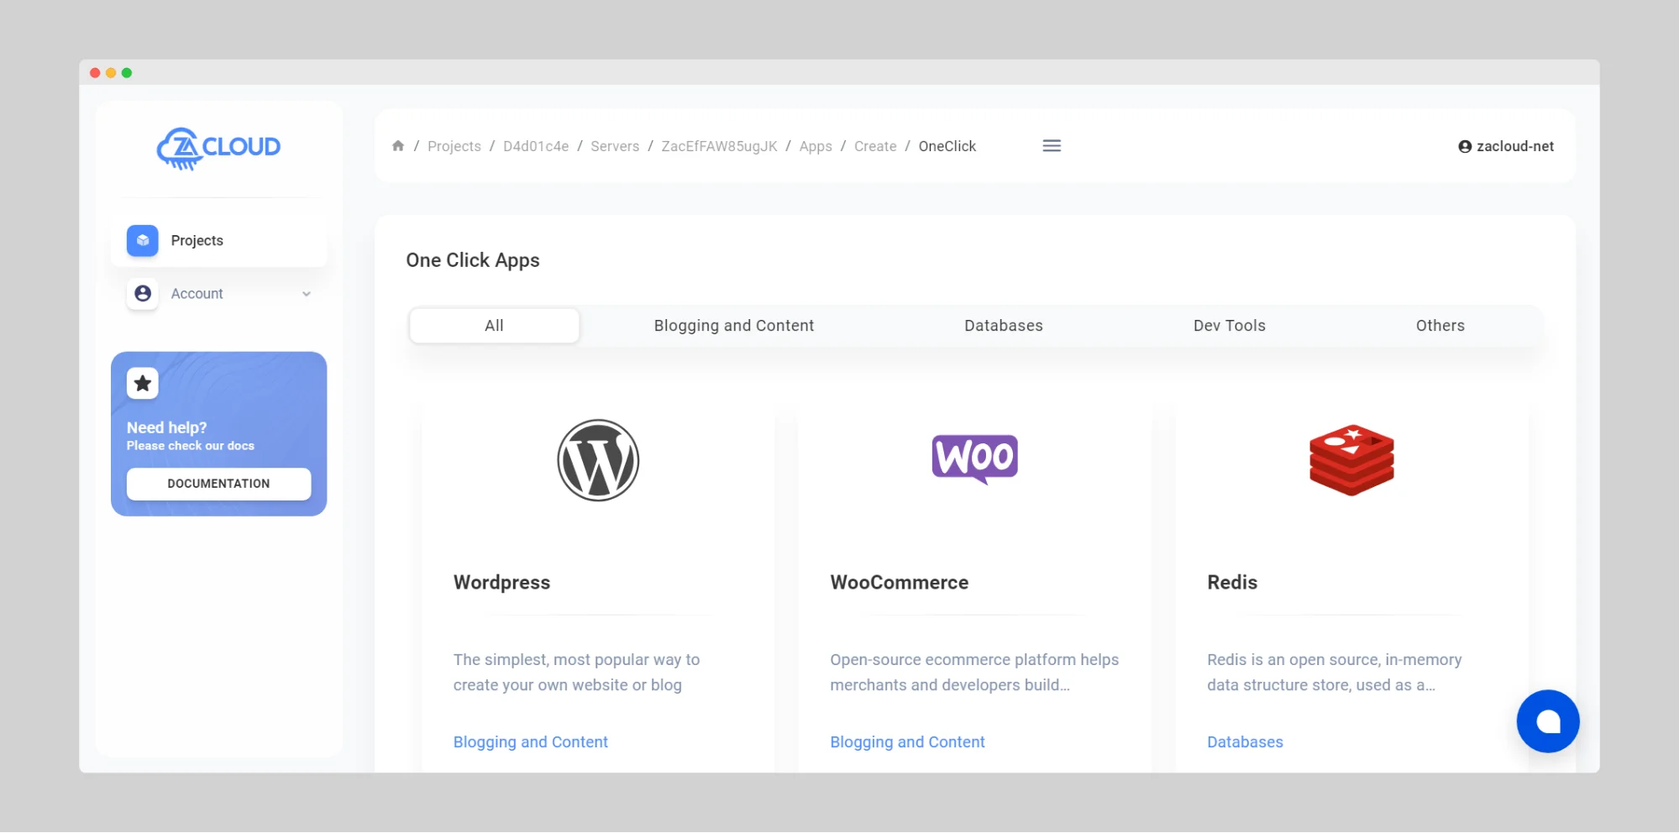Viewport: 1679px width, 833px height.
Task: Click the Databases link under Redis
Action: pos(1245,741)
